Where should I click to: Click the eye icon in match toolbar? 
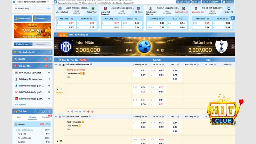[x=76, y=111]
